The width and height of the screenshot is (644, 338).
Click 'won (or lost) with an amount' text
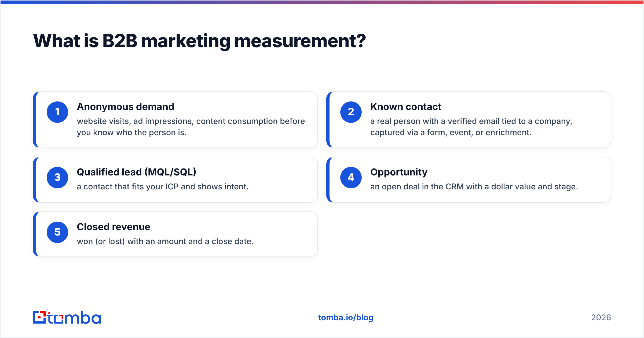tap(165, 241)
